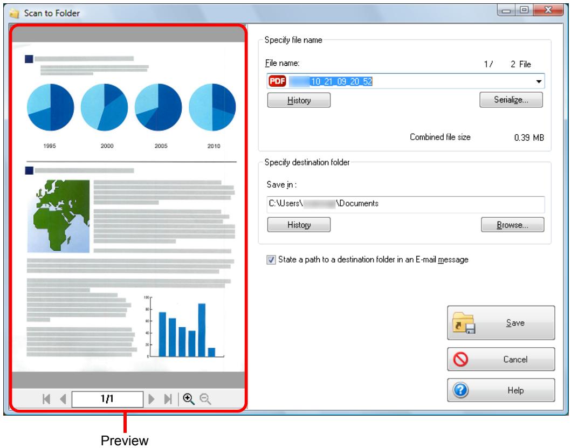Click Browse... to choose folder

pyautogui.click(x=512, y=225)
